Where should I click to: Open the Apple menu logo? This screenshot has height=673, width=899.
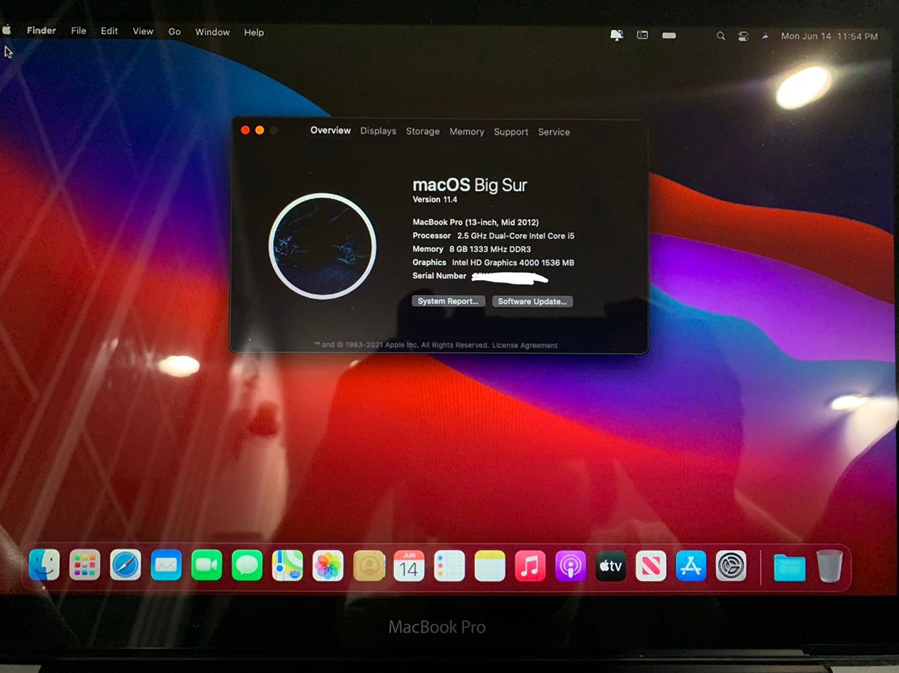[7, 30]
